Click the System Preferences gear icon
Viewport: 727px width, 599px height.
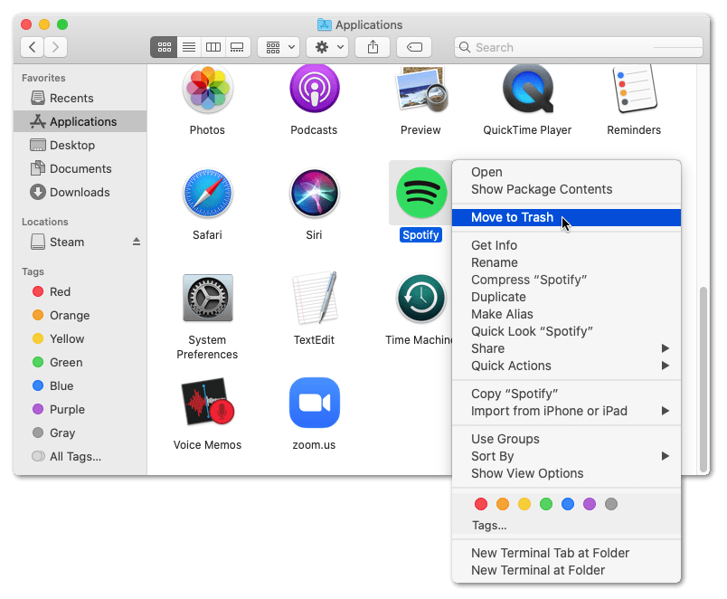[207, 298]
